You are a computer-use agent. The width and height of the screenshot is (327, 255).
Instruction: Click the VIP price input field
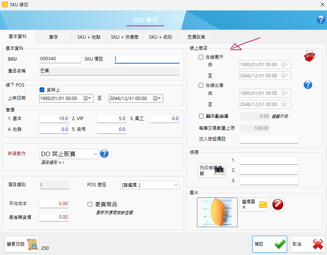pos(111,119)
